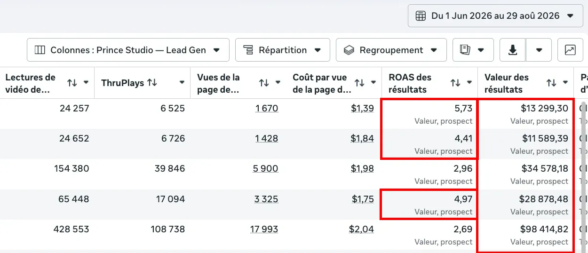This screenshot has width=588, height=253.
Task: Open the 3 325 page views link
Action: pos(266,199)
